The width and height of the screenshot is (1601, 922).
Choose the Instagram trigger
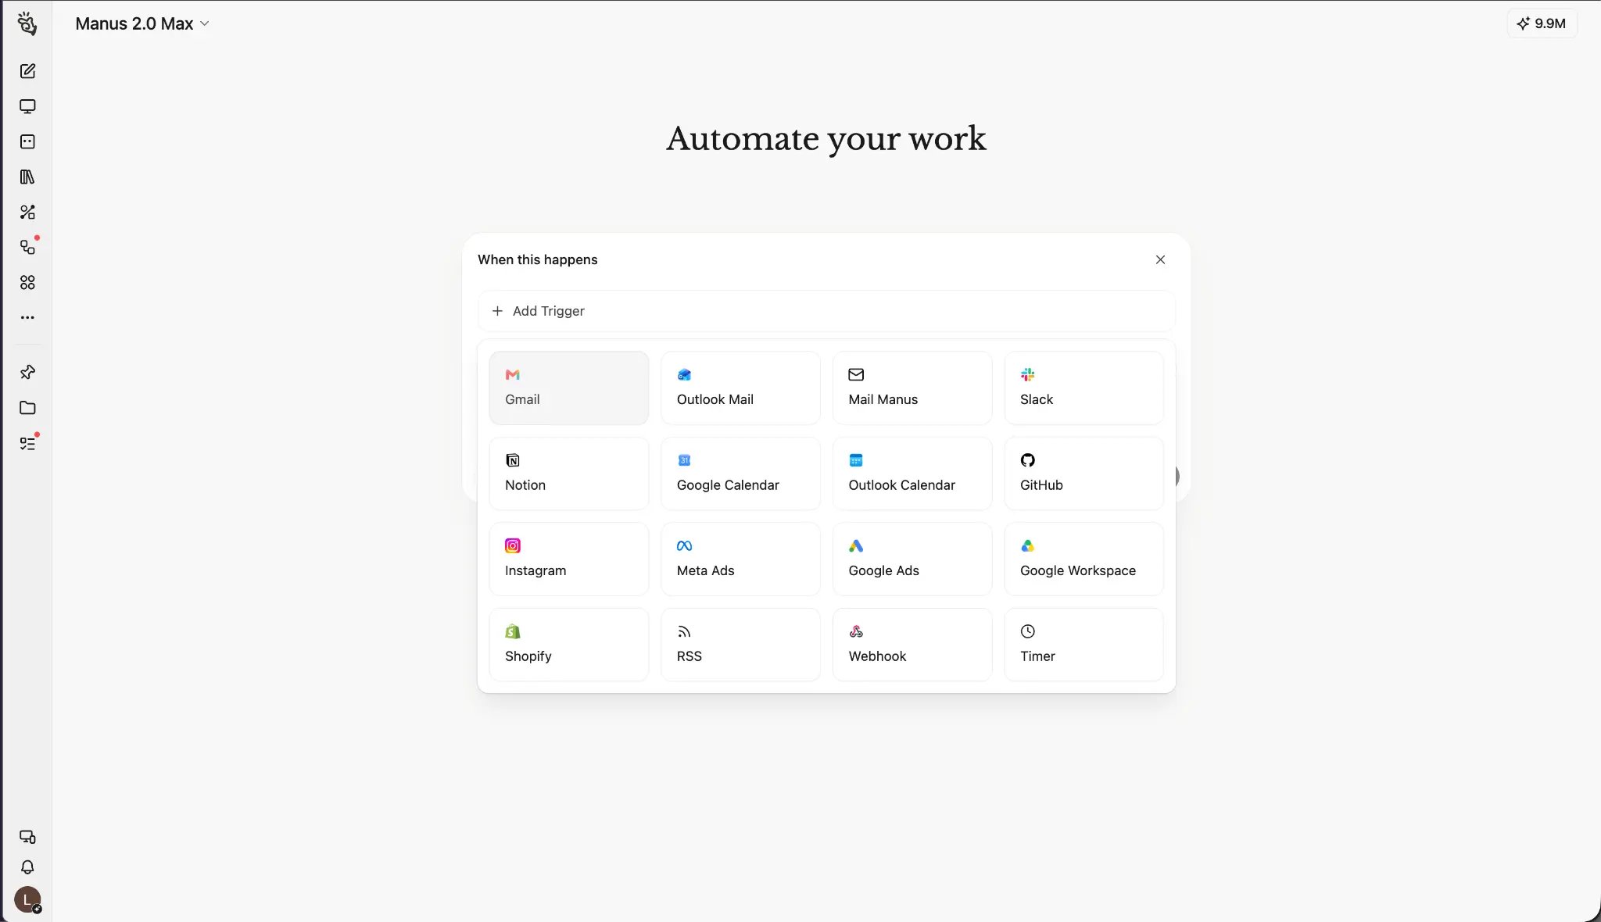569,559
